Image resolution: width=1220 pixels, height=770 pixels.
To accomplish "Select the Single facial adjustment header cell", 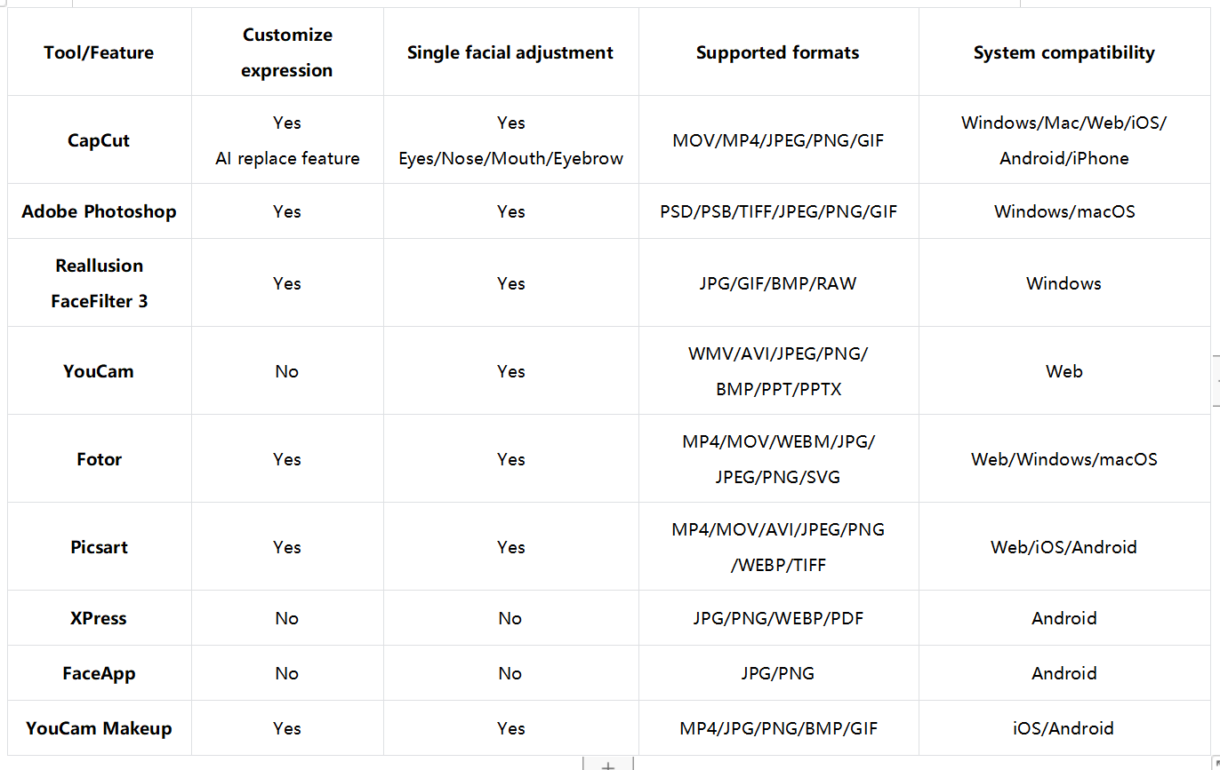I will 510,52.
